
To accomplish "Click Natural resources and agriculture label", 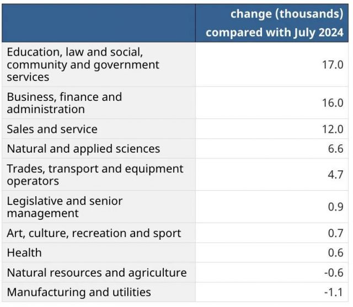I will [97, 273].
